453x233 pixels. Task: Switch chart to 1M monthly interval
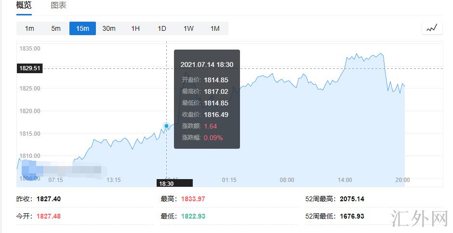tap(215, 28)
